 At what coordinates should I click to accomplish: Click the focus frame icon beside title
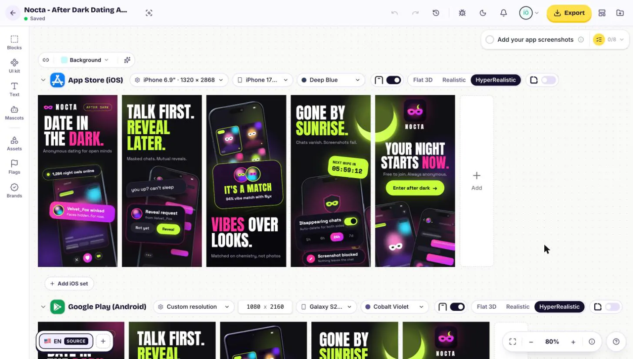pos(149,13)
